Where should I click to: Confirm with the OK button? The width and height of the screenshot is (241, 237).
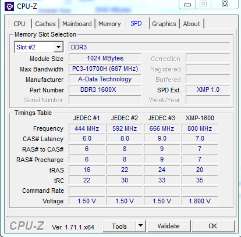212,226
